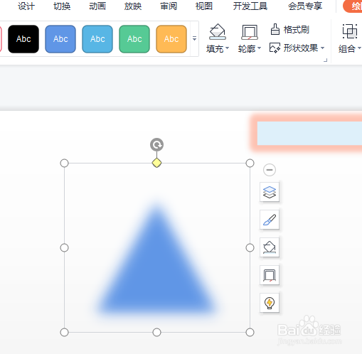Open the 填充 dropdown arrow

tap(227, 48)
